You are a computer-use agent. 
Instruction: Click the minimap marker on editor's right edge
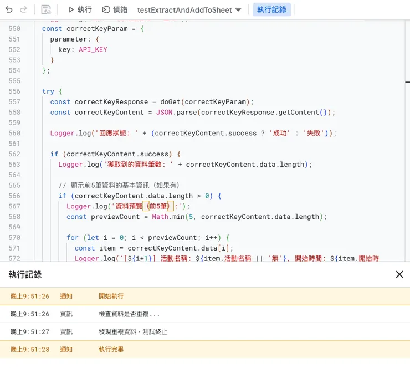coord(407,82)
